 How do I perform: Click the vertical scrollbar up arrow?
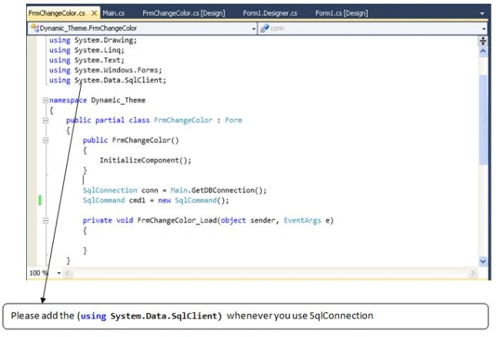[x=483, y=52]
